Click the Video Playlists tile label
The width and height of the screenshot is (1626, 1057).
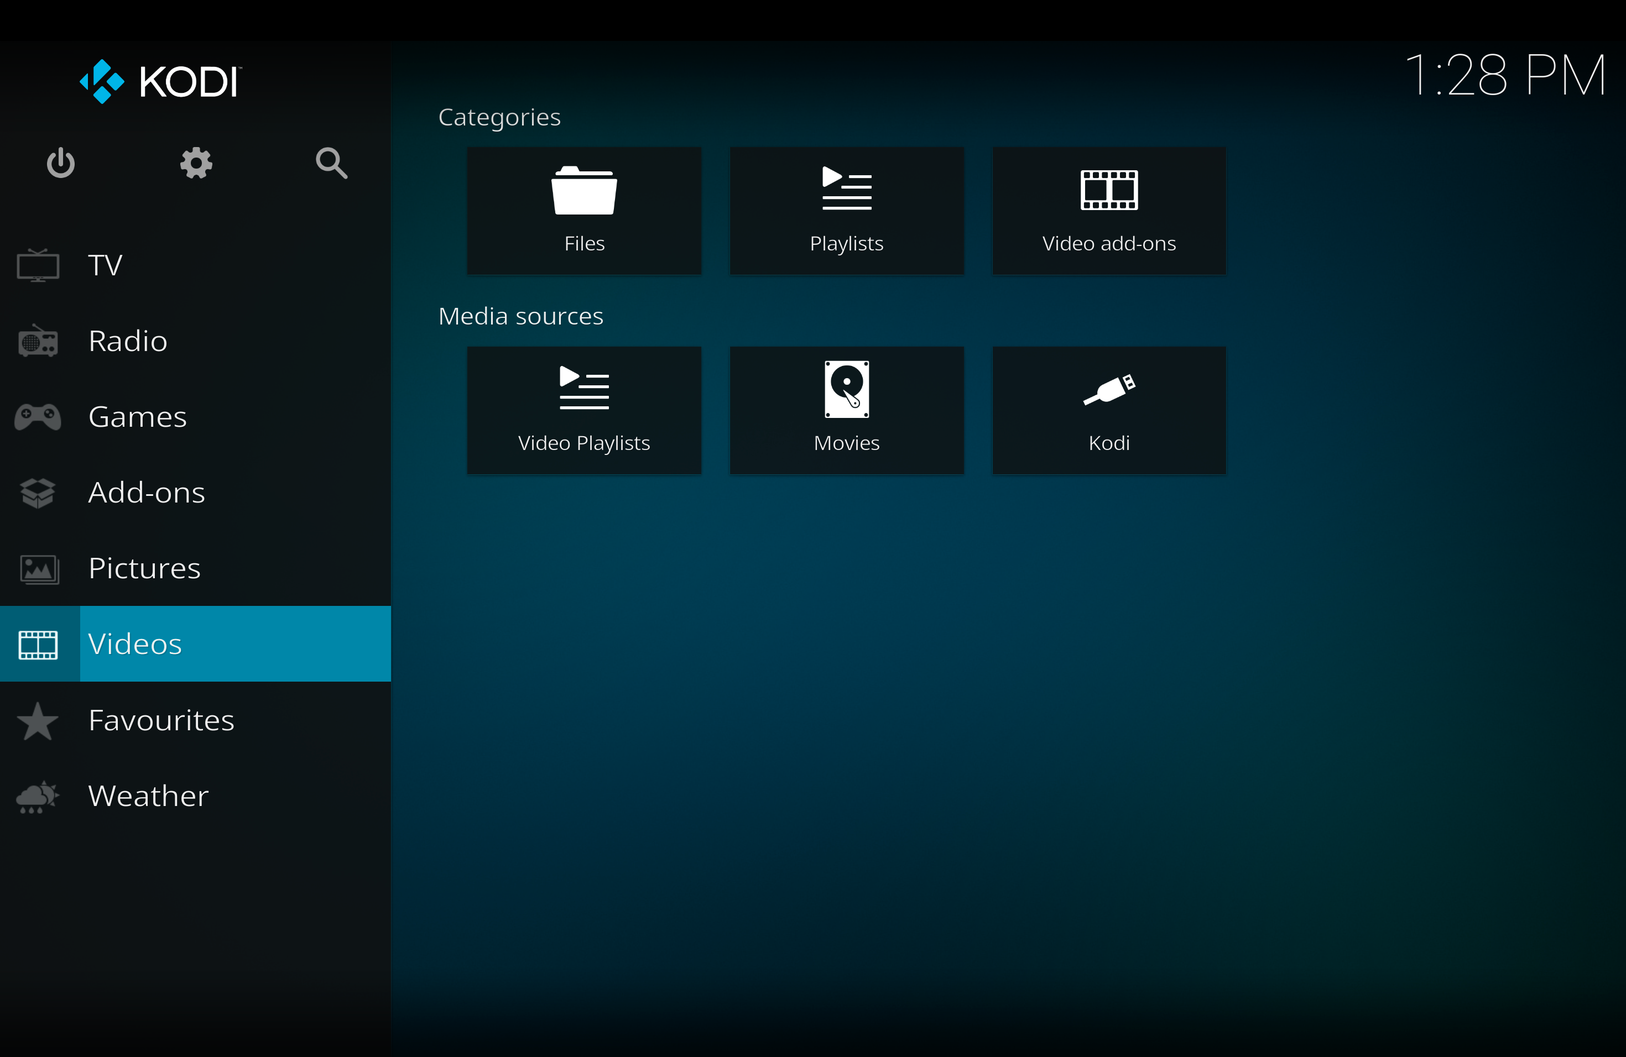pyautogui.click(x=584, y=444)
